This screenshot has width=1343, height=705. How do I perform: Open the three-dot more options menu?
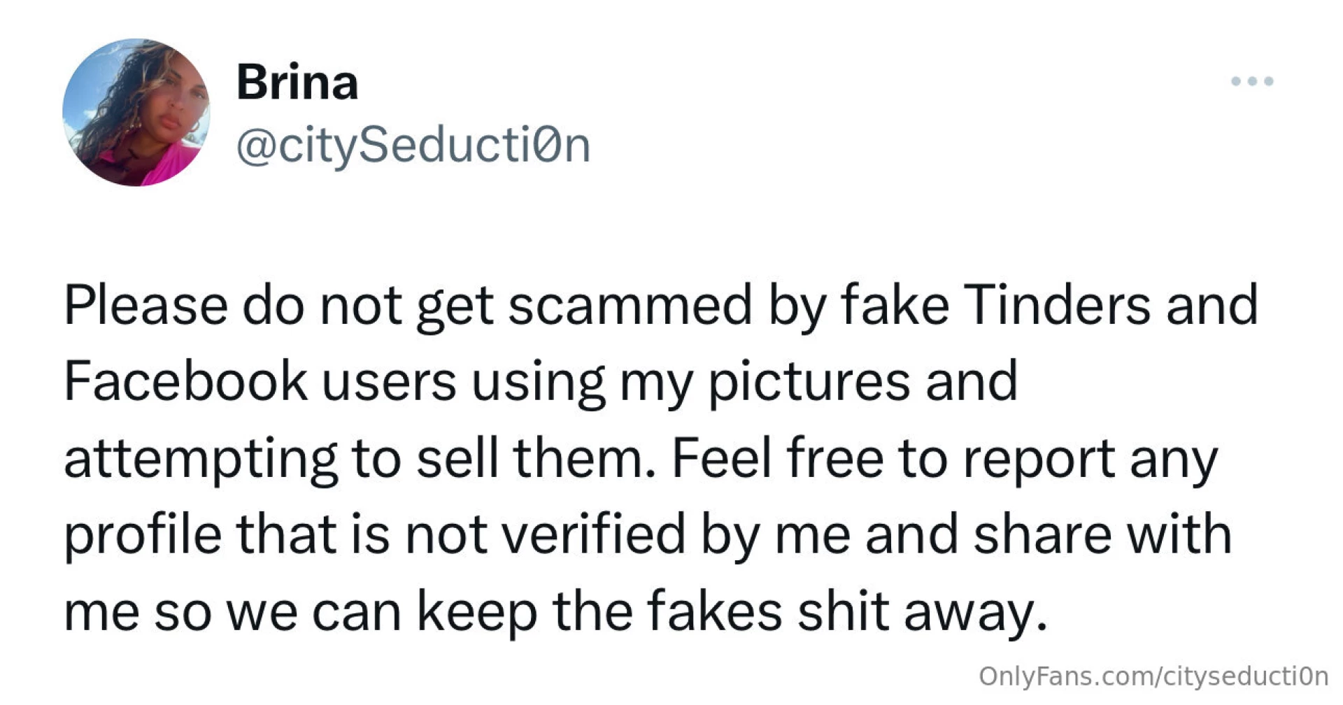(1252, 81)
